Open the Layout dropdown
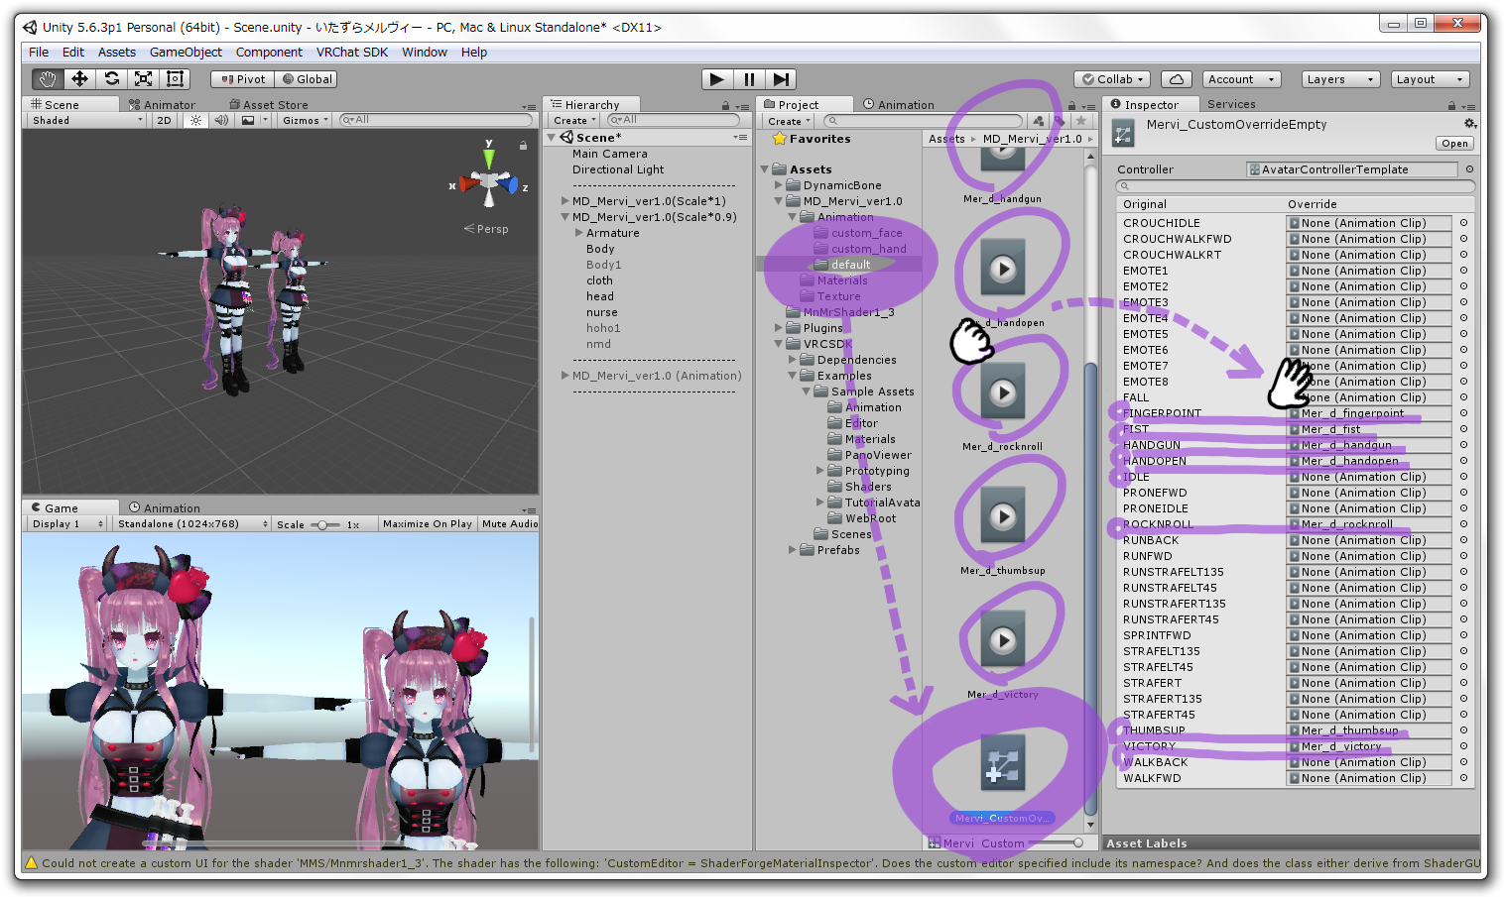1504x897 pixels. point(1429,79)
